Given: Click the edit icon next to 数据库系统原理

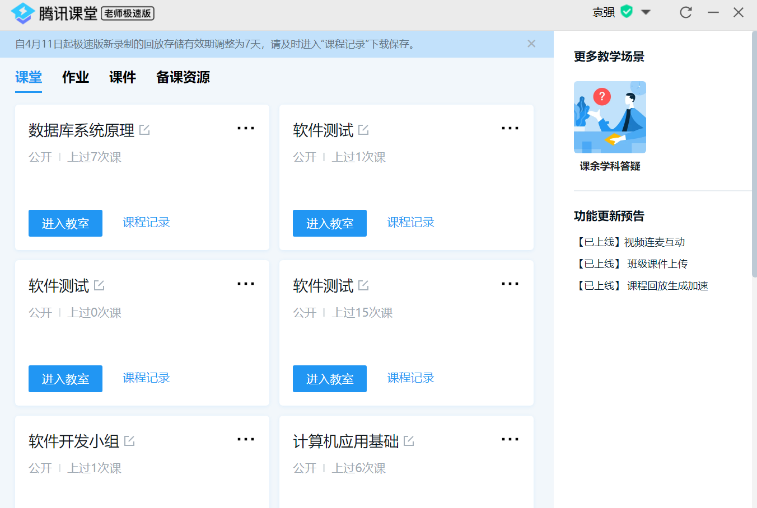Looking at the screenshot, I should [144, 130].
